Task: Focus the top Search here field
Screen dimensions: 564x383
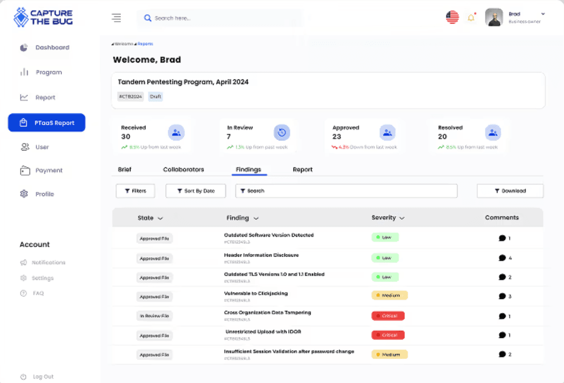Action: [x=219, y=18]
